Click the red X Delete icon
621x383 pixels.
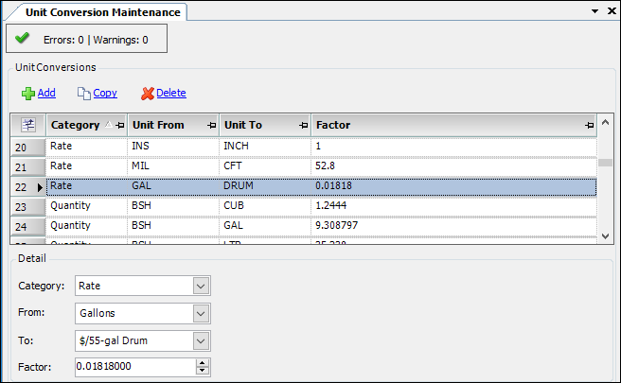147,93
